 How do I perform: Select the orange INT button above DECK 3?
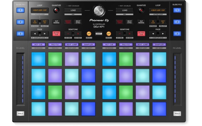(89, 34)
